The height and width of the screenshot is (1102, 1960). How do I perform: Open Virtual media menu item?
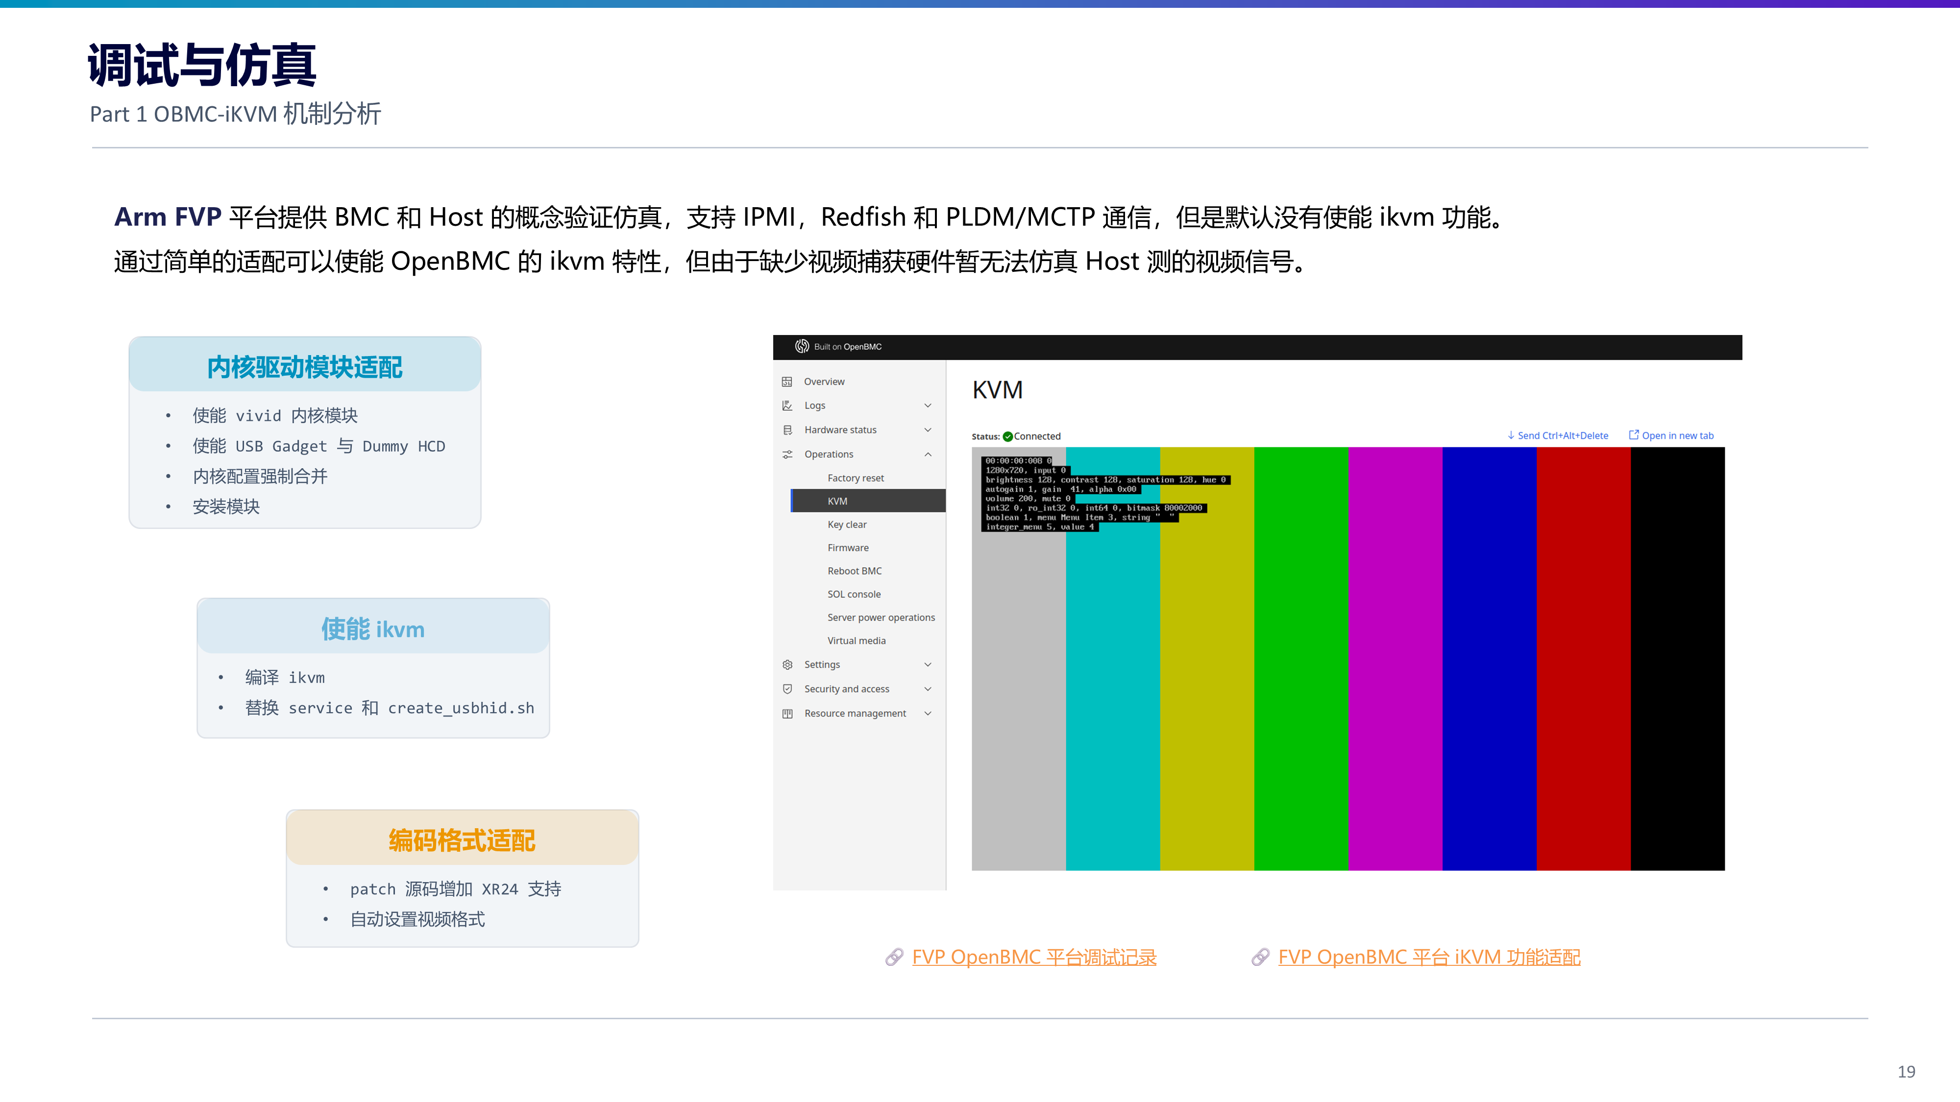coord(856,641)
